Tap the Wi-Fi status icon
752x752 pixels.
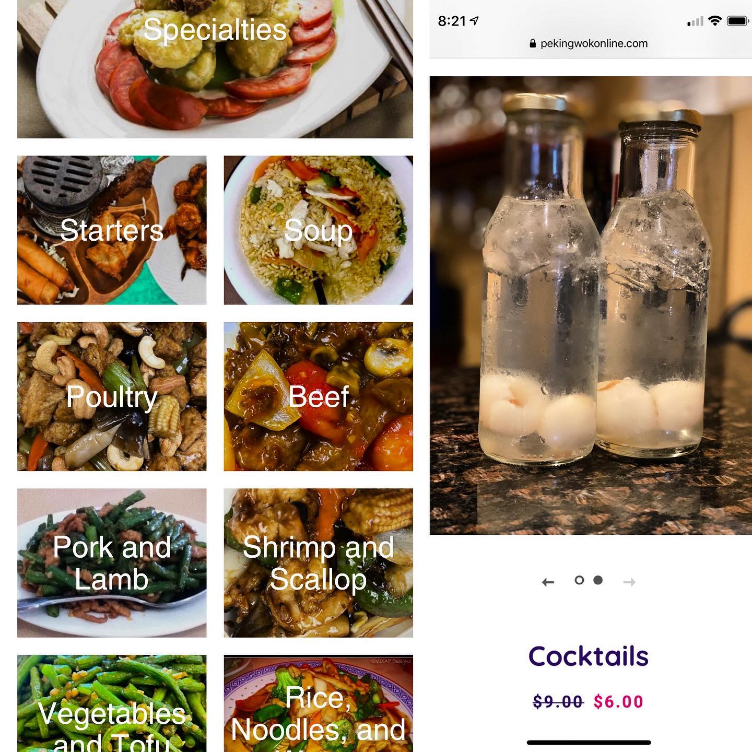715,21
